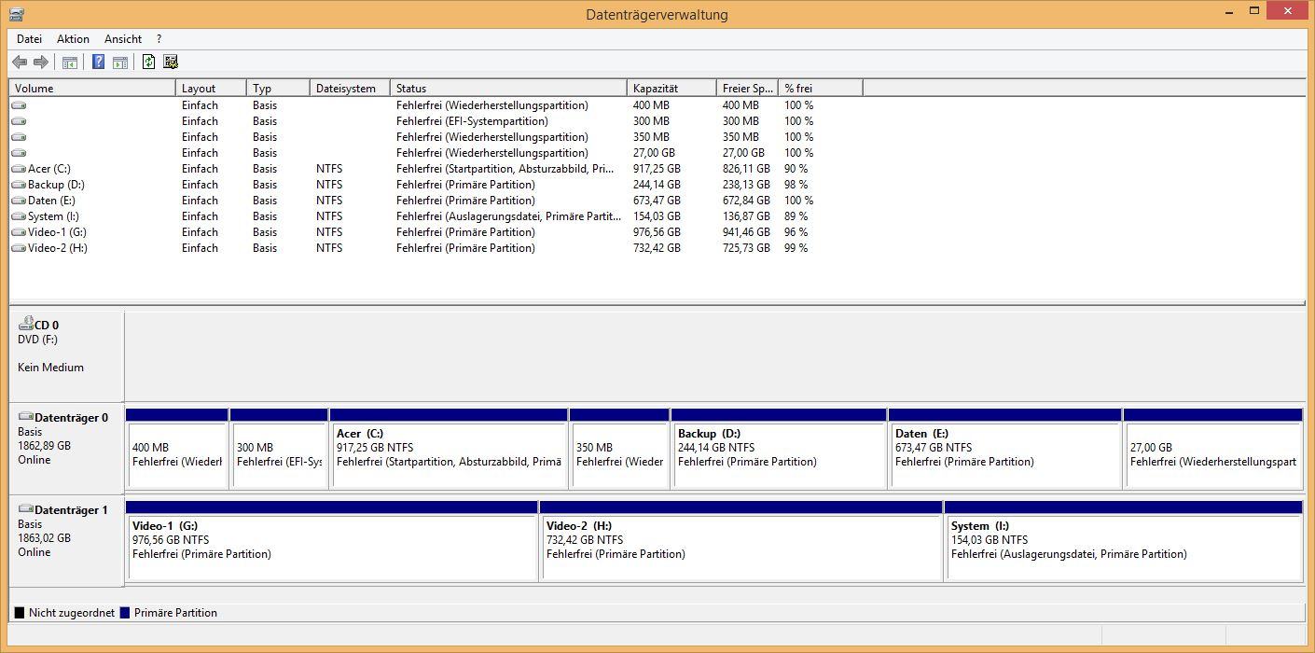The height and width of the screenshot is (653, 1315).
Task: Click the Refresh toolbar icon
Action: point(148,62)
